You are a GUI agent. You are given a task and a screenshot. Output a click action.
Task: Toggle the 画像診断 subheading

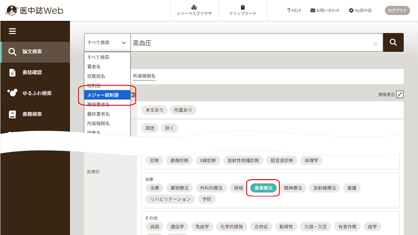(x=179, y=160)
